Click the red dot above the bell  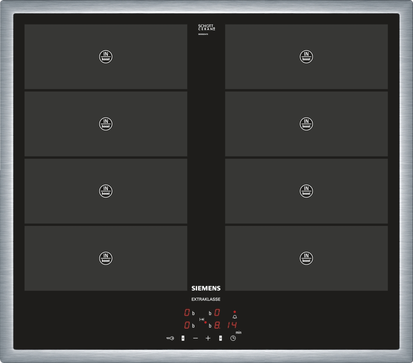click(x=235, y=312)
